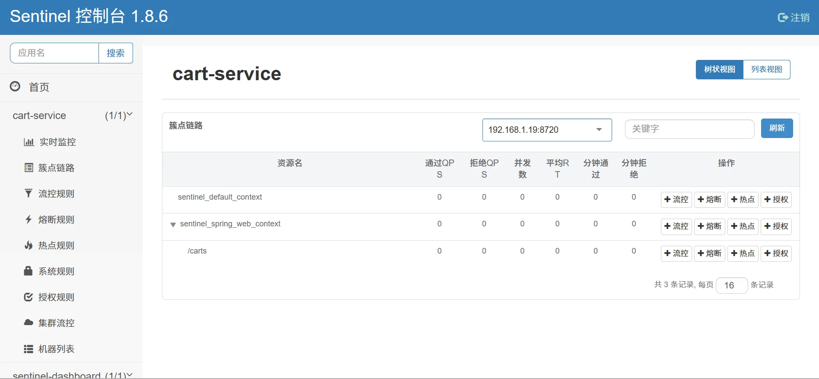Viewport: 819px width, 379px height.
Task: Add 热点 rule for /carts
Action: click(x=743, y=254)
